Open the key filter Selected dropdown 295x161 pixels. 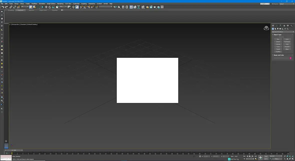point(276,156)
